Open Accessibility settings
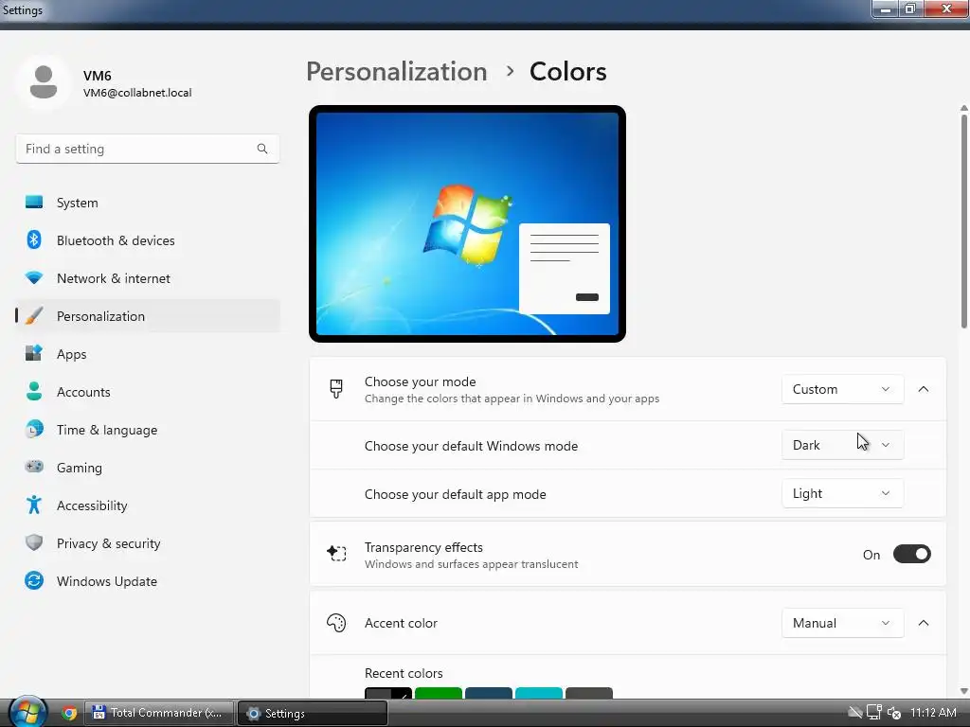This screenshot has width=970, height=727. [x=147, y=505]
